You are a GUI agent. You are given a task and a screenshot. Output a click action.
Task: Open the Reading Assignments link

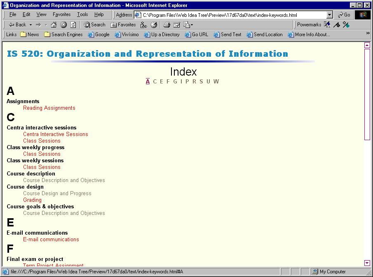pos(49,108)
